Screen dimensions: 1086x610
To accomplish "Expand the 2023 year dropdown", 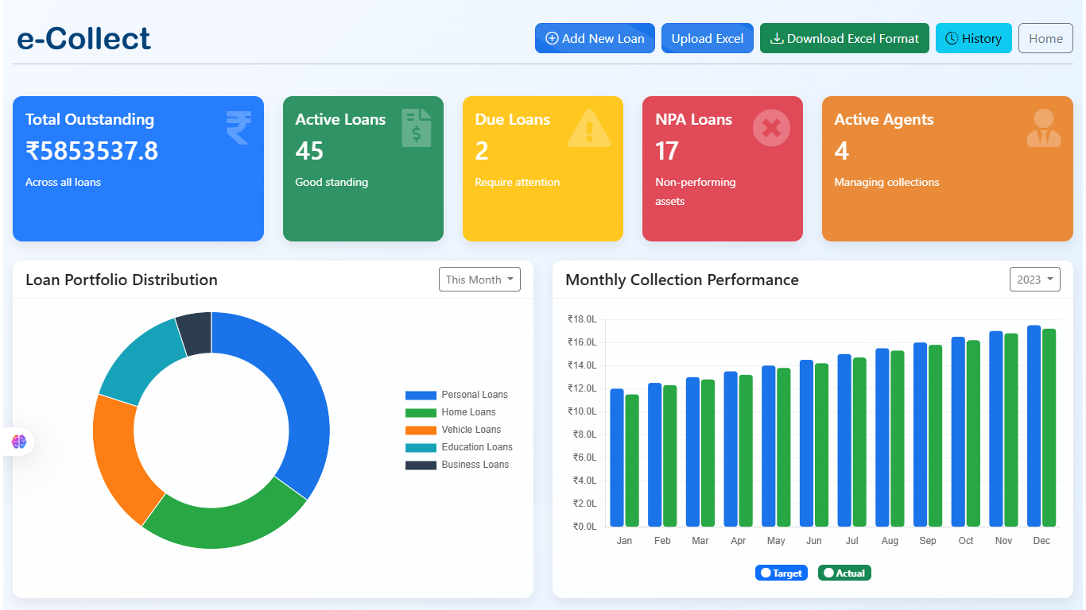I will [x=1034, y=280].
